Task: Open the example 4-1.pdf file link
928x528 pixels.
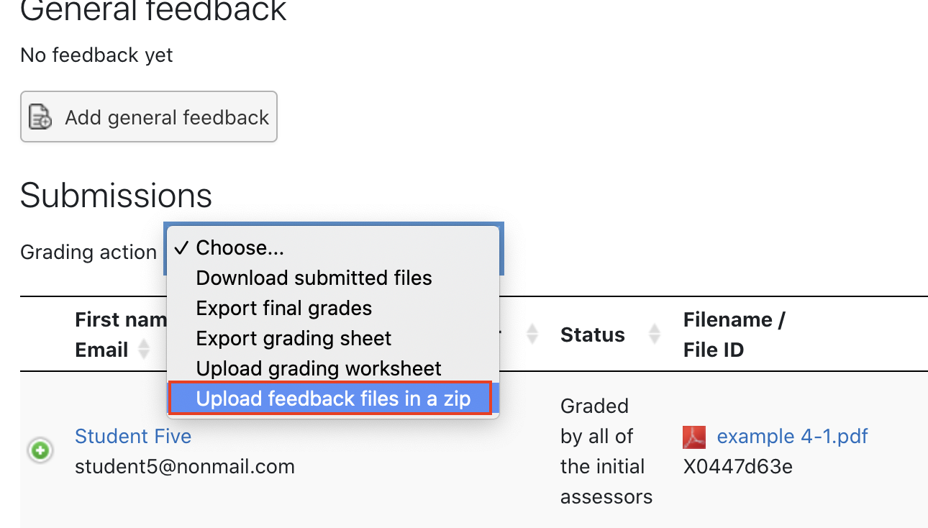Action: pos(793,436)
